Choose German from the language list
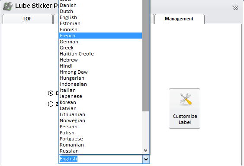The width and height of the screenshot is (244, 166). point(100,42)
